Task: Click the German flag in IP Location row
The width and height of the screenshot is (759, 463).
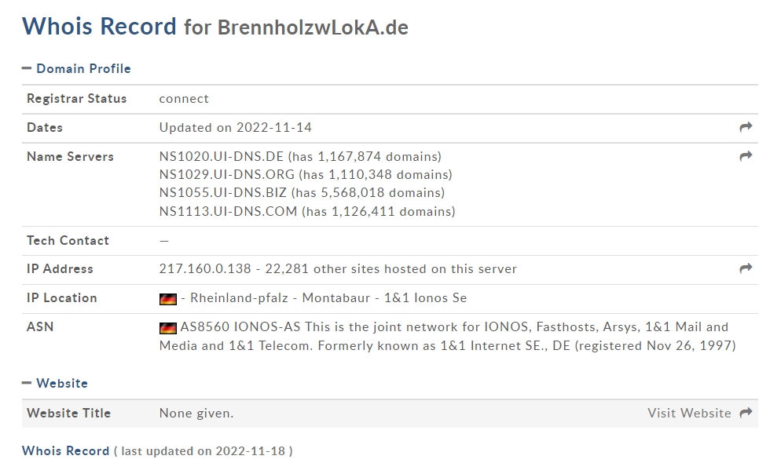Action: tap(168, 299)
